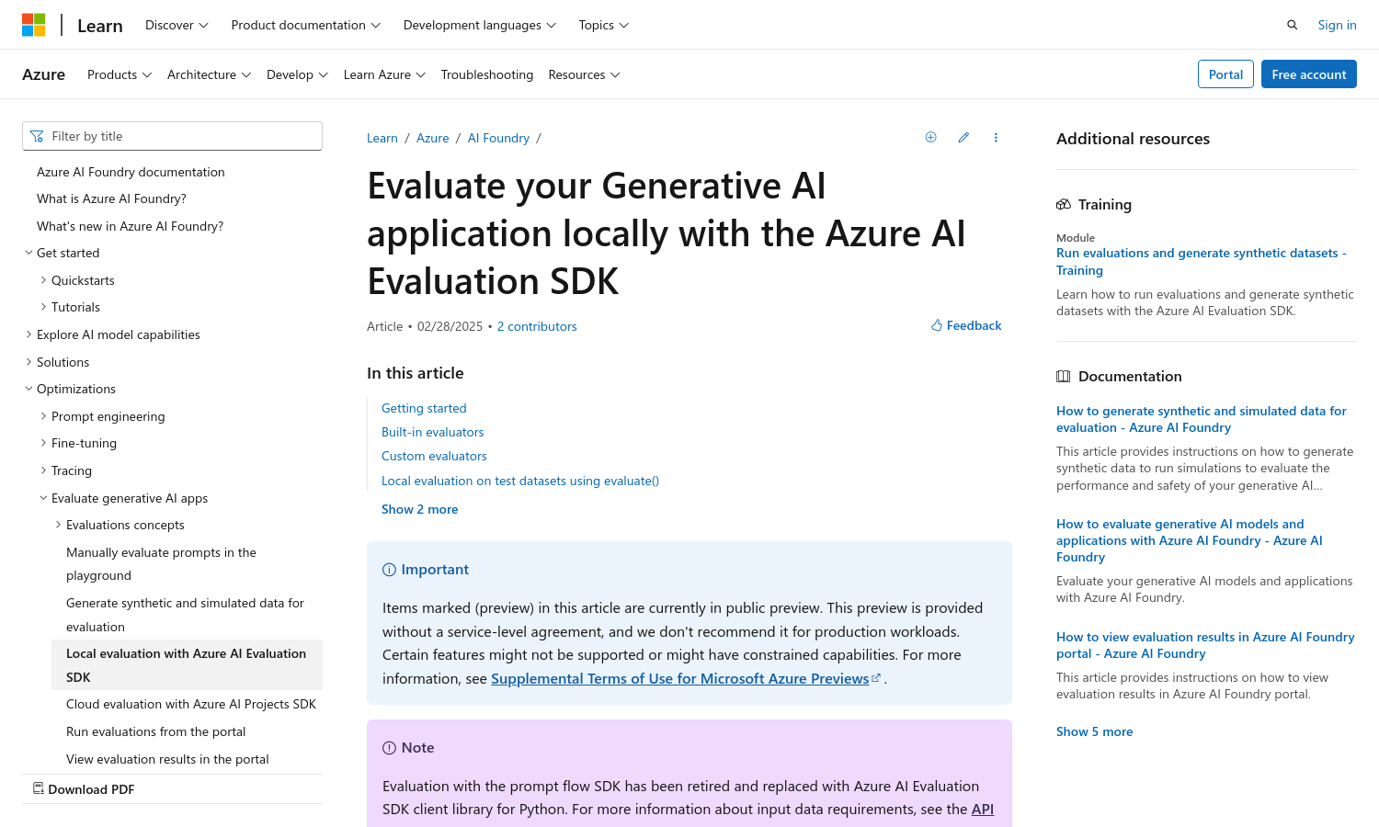Open the Supplemental Terms of Use link
1379x827 pixels.
(681, 678)
